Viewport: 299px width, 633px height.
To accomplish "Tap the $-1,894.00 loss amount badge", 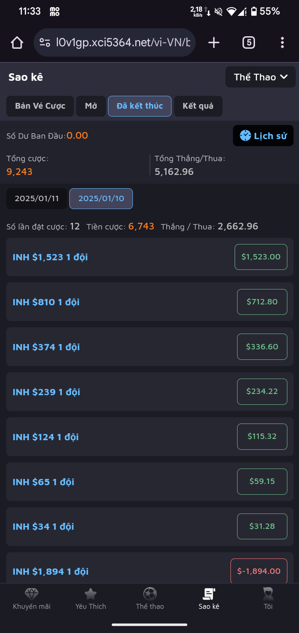I will point(259,571).
